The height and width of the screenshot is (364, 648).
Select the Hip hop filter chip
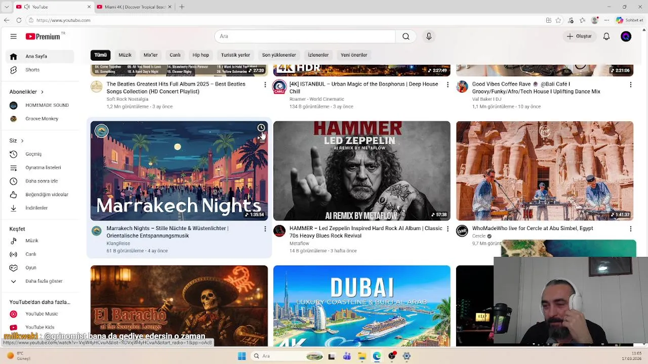click(200, 55)
